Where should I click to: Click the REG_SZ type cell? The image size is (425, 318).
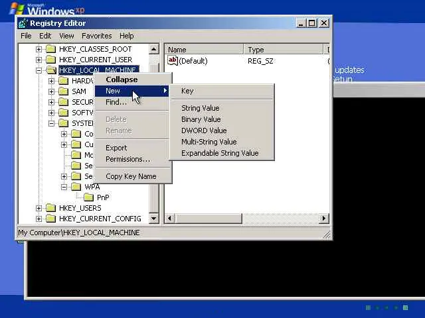[260, 61]
